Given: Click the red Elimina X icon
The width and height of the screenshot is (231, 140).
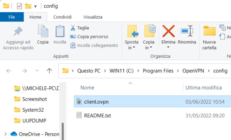Looking at the screenshot, I should (x=168, y=31).
